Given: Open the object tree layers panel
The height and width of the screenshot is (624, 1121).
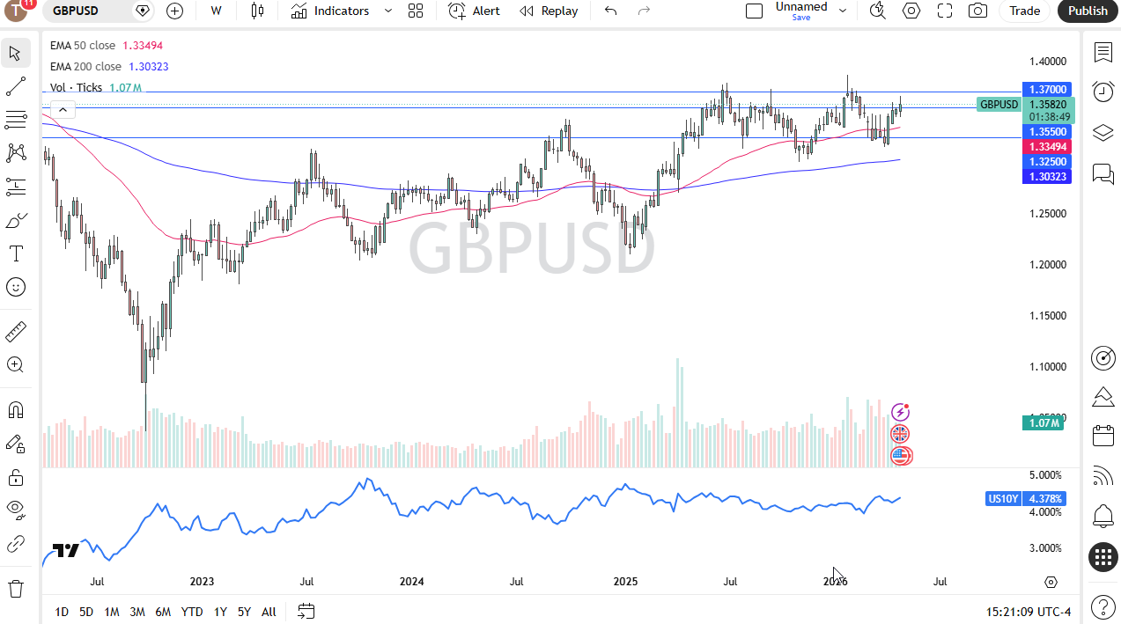Looking at the screenshot, I should [1103, 133].
